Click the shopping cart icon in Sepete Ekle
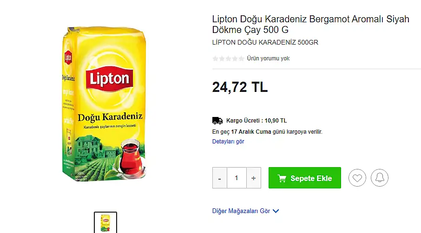Image resolution: width=421 pixels, height=233 pixels. click(282, 178)
